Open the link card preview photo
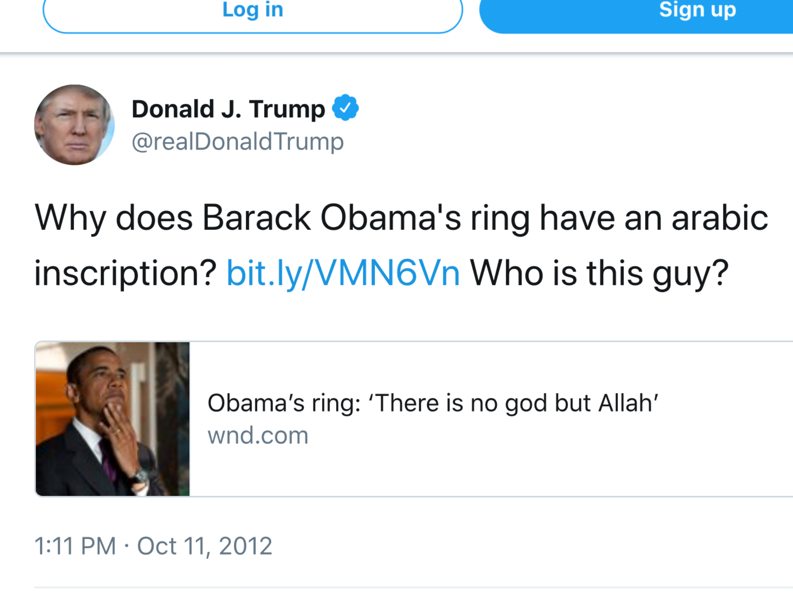The image size is (793, 595). pyautogui.click(x=113, y=419)
